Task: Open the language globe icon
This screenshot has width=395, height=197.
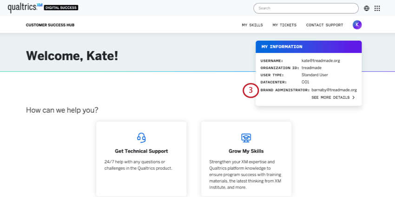Action: click(367, 8)
